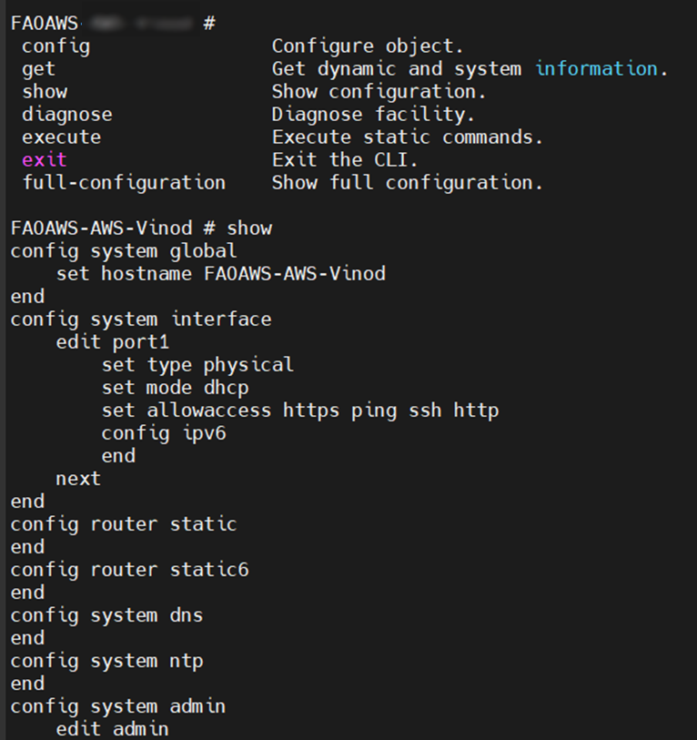Click the 'config system ntp' line
697x740 pixels.
(x=106, y=661)
